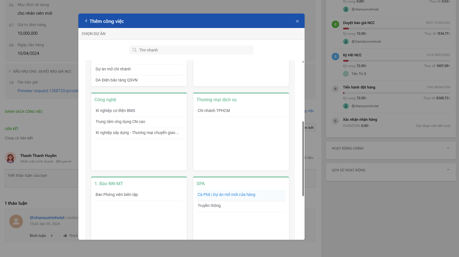This screenshot has height=257, width=459.
Task: Click the magnifier icon in the search box
Action: 135,50
